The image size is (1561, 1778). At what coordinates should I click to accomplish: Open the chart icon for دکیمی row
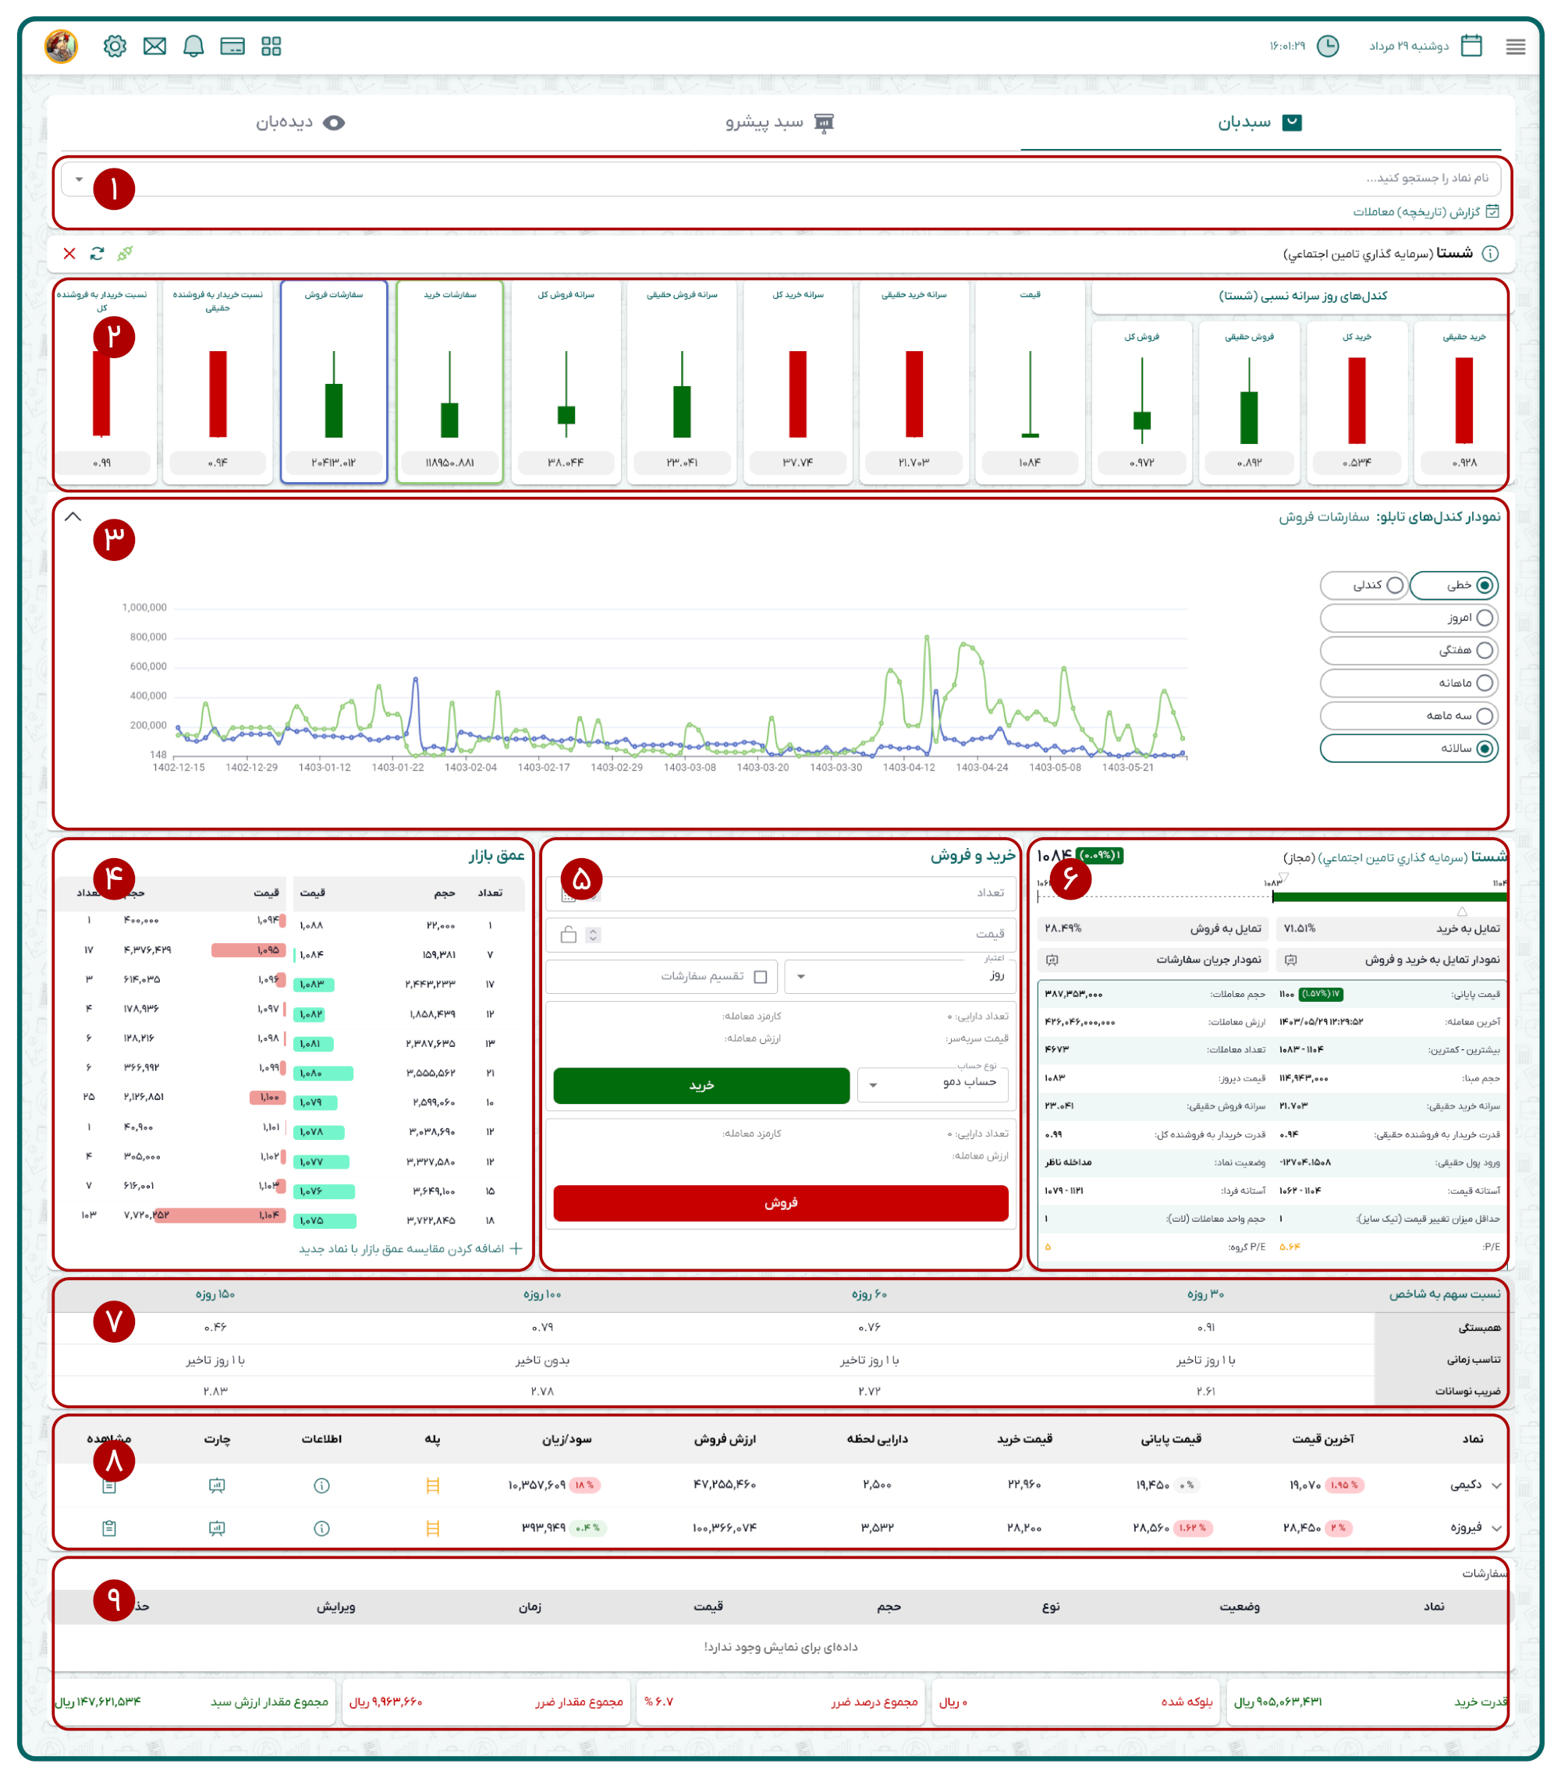pos(218,1485)
